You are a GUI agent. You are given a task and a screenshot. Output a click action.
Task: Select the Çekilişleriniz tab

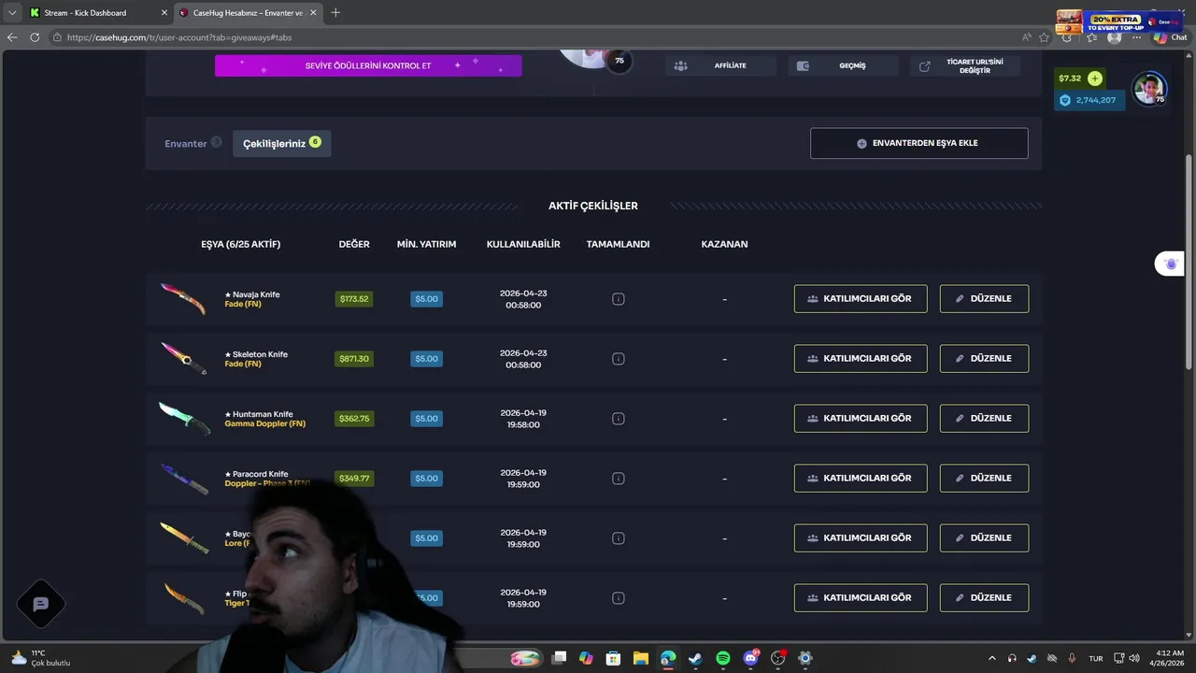[x=281, y=143]
